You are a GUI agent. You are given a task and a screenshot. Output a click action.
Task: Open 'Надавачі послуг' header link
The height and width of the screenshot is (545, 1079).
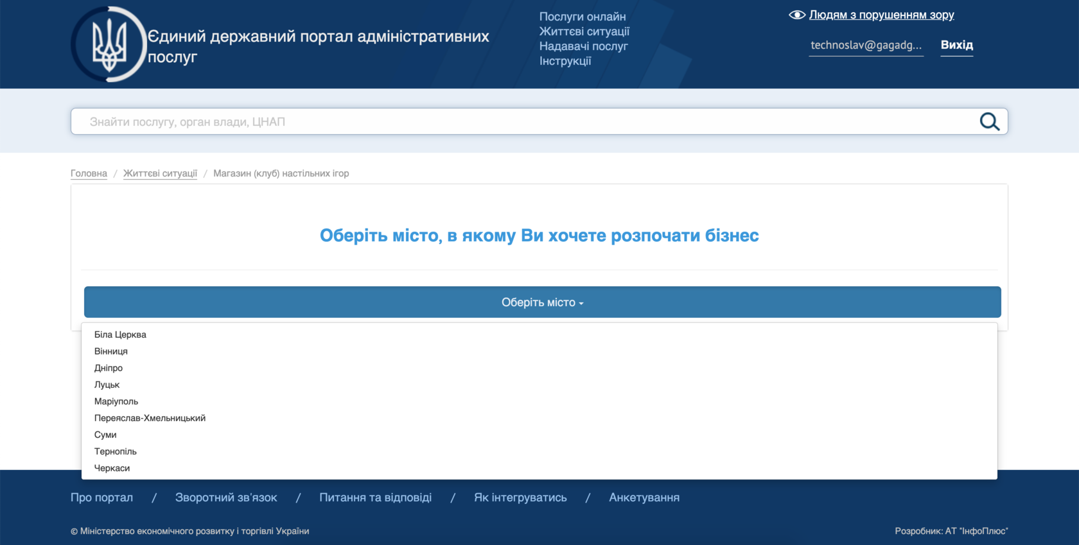(x=584, y=46)
